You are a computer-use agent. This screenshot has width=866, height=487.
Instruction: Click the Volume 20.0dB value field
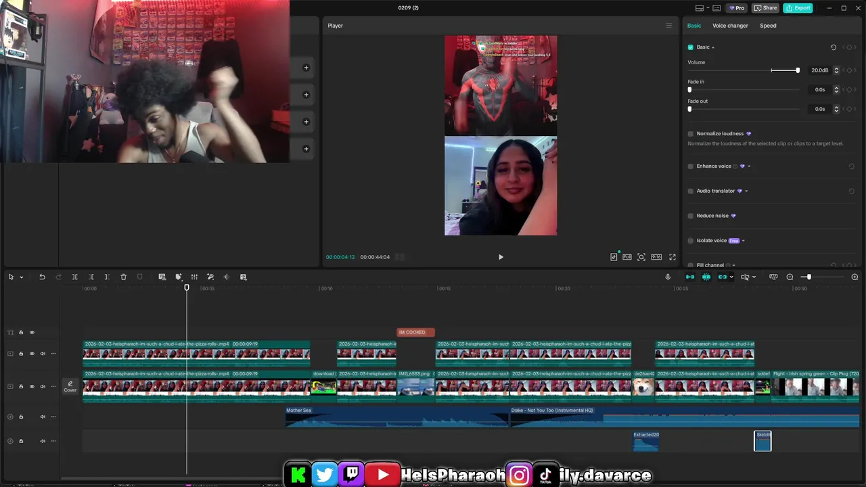pyautogui.click(x=819, y=70)
